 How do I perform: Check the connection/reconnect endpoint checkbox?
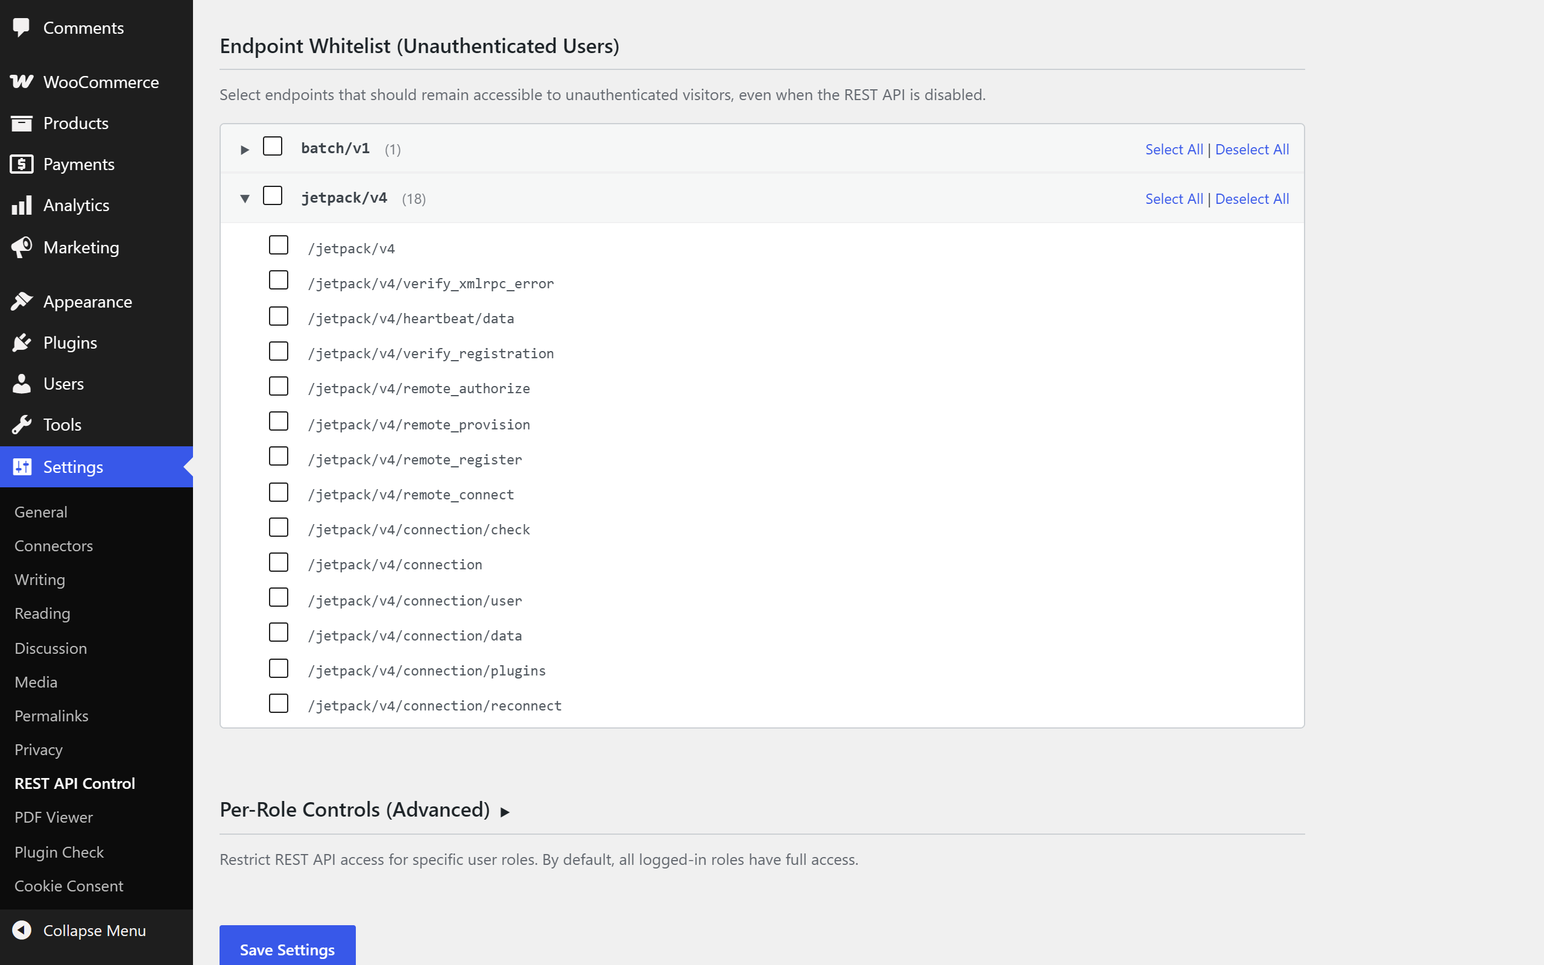(279, 703)
